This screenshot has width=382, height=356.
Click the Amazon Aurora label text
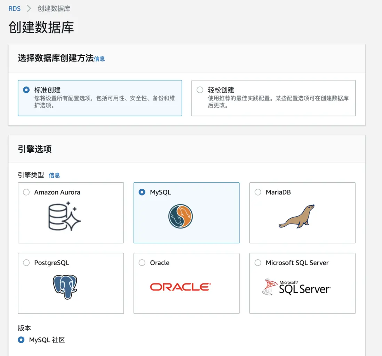57,192
